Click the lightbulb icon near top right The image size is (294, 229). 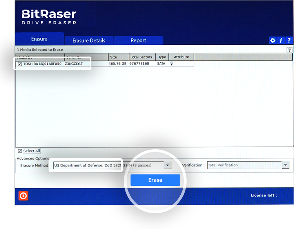(x=290, y=50)
